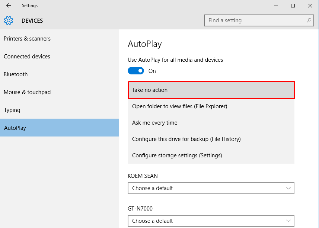The image size is (319, 228).
Task: Expand the KOEM SEAN dropdown chevron
Action: 288,188
